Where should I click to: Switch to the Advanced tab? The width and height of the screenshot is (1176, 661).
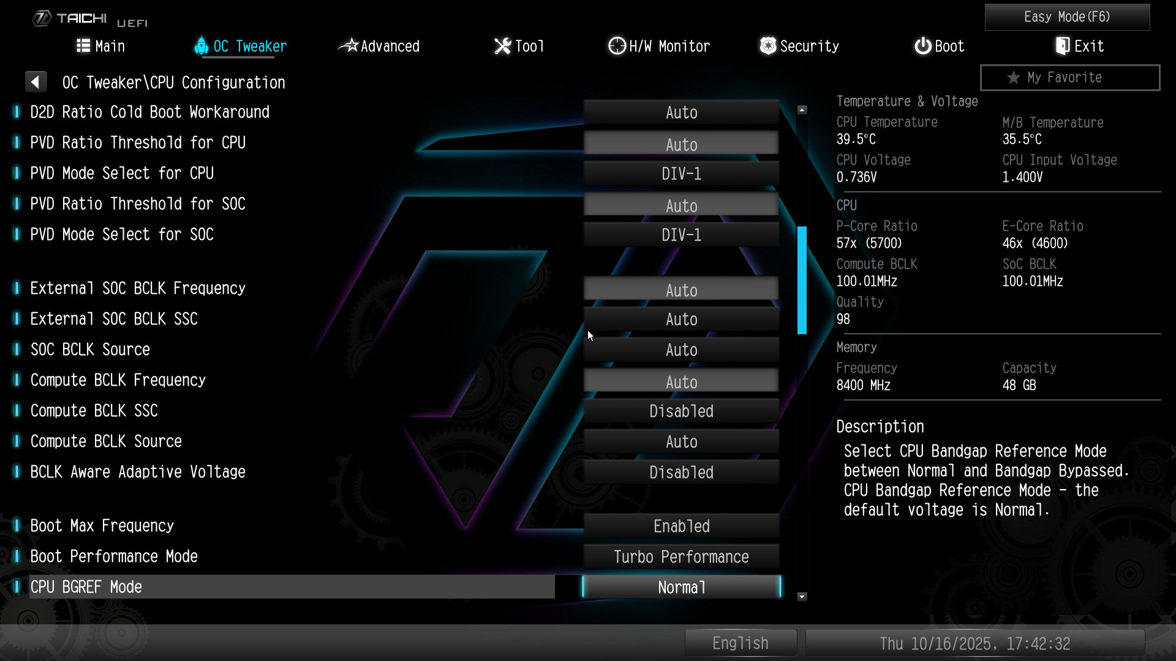(380, 46)
